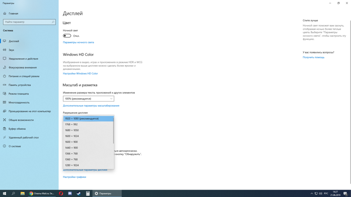Open the Звук settings section
The width and height of the screenshot is (351, 197).
pos(11,50)
